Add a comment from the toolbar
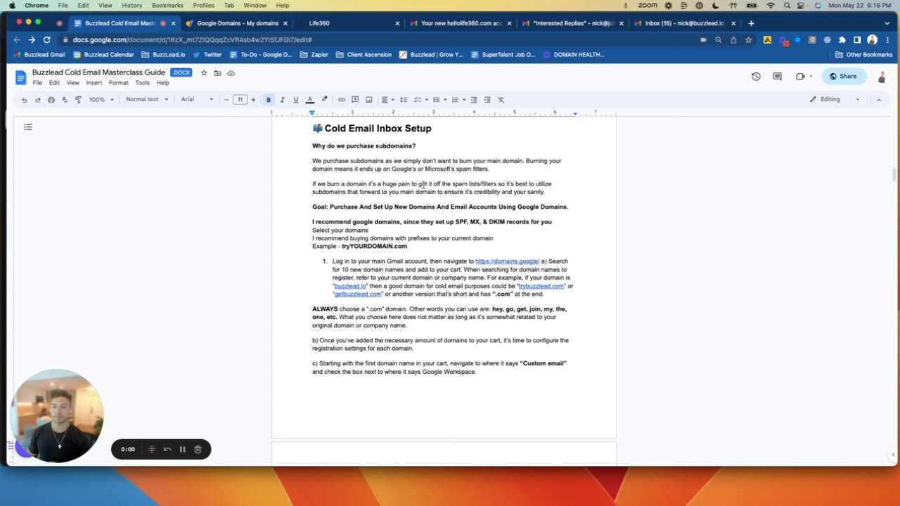Viewport: 900px width, 506px height. 355,100
